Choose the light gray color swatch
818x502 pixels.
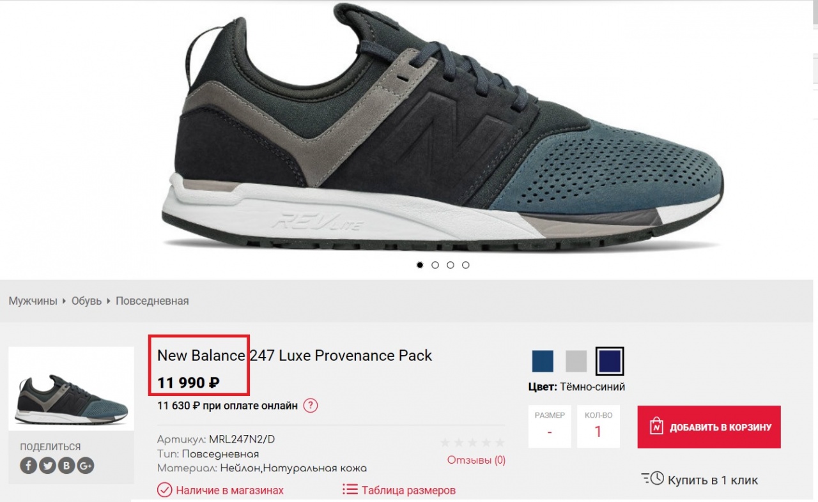coord(576,361)
